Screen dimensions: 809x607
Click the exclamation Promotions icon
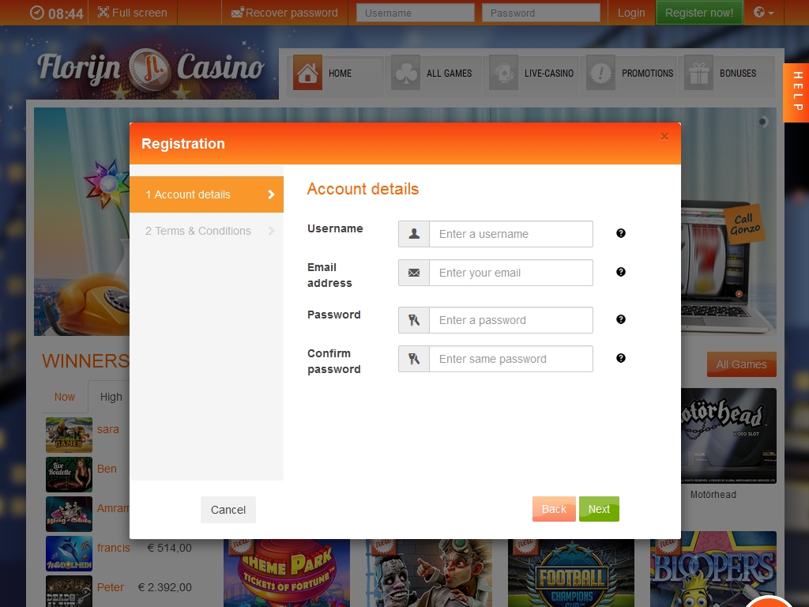600,73
